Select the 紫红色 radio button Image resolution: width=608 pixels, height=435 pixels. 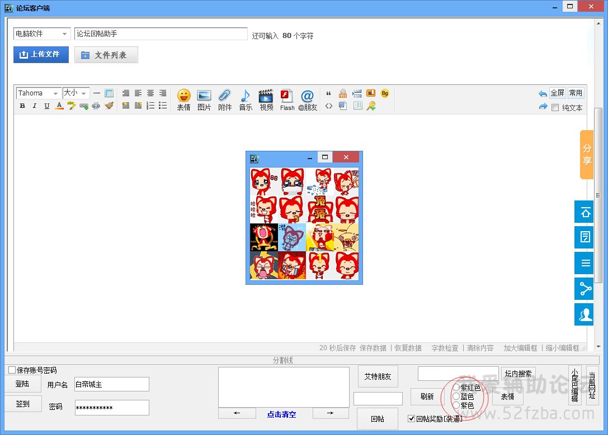[x=456, y=388]
